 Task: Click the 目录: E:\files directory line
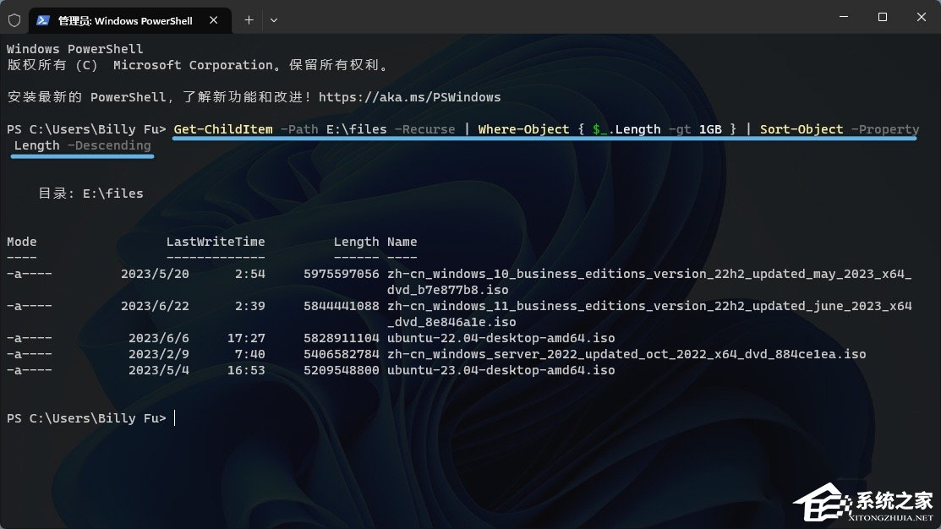pos(90,194)
